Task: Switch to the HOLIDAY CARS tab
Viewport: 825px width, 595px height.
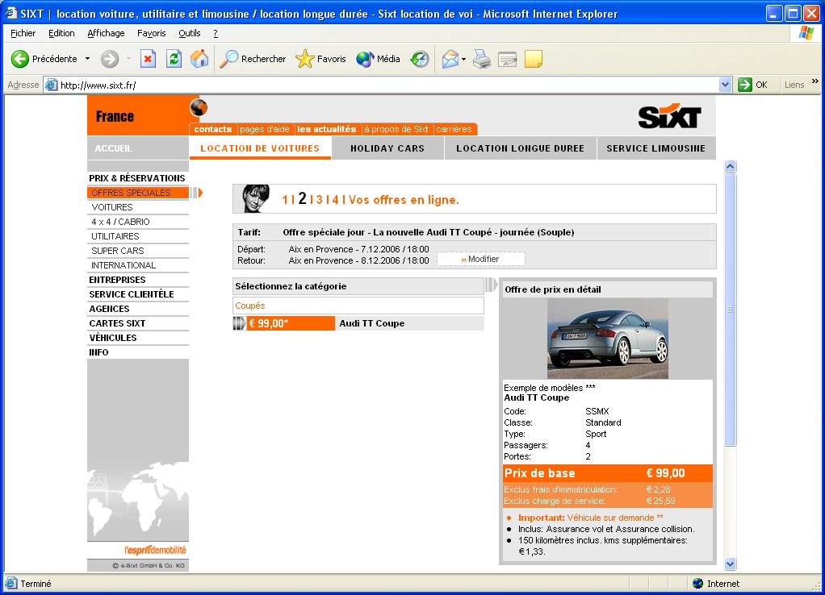Action: click(x=387, y=148)
